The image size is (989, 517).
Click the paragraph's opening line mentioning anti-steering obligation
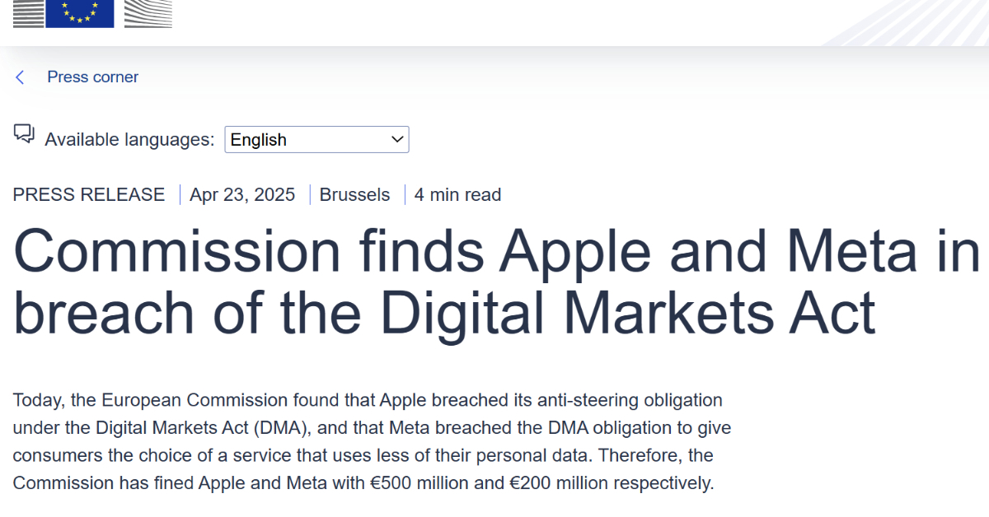pyautogui.click(x=368, y=401)
